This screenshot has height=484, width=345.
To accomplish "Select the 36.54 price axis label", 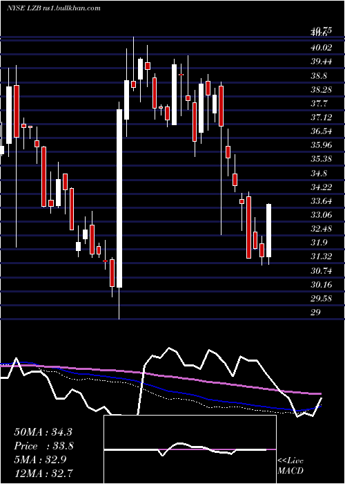I will tap(322, 131).
